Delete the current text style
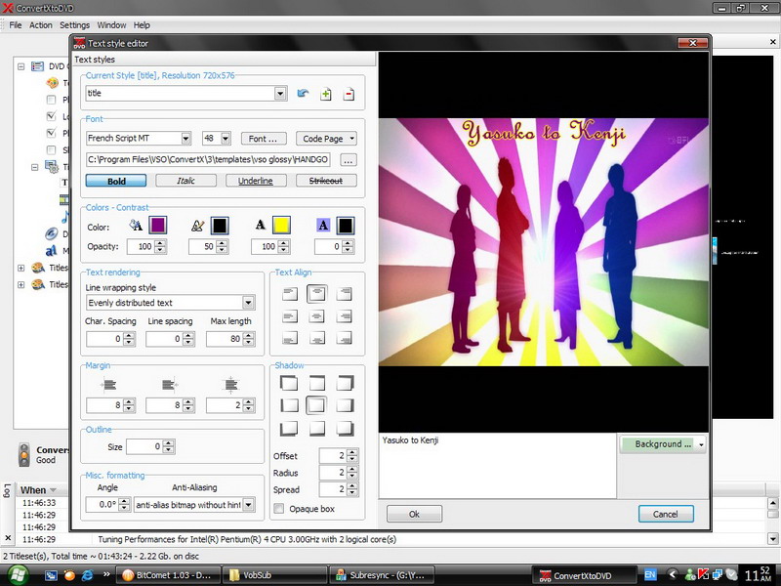Image resolution: width=781 pixels, height=586 pixels. (x=349, y=94)
